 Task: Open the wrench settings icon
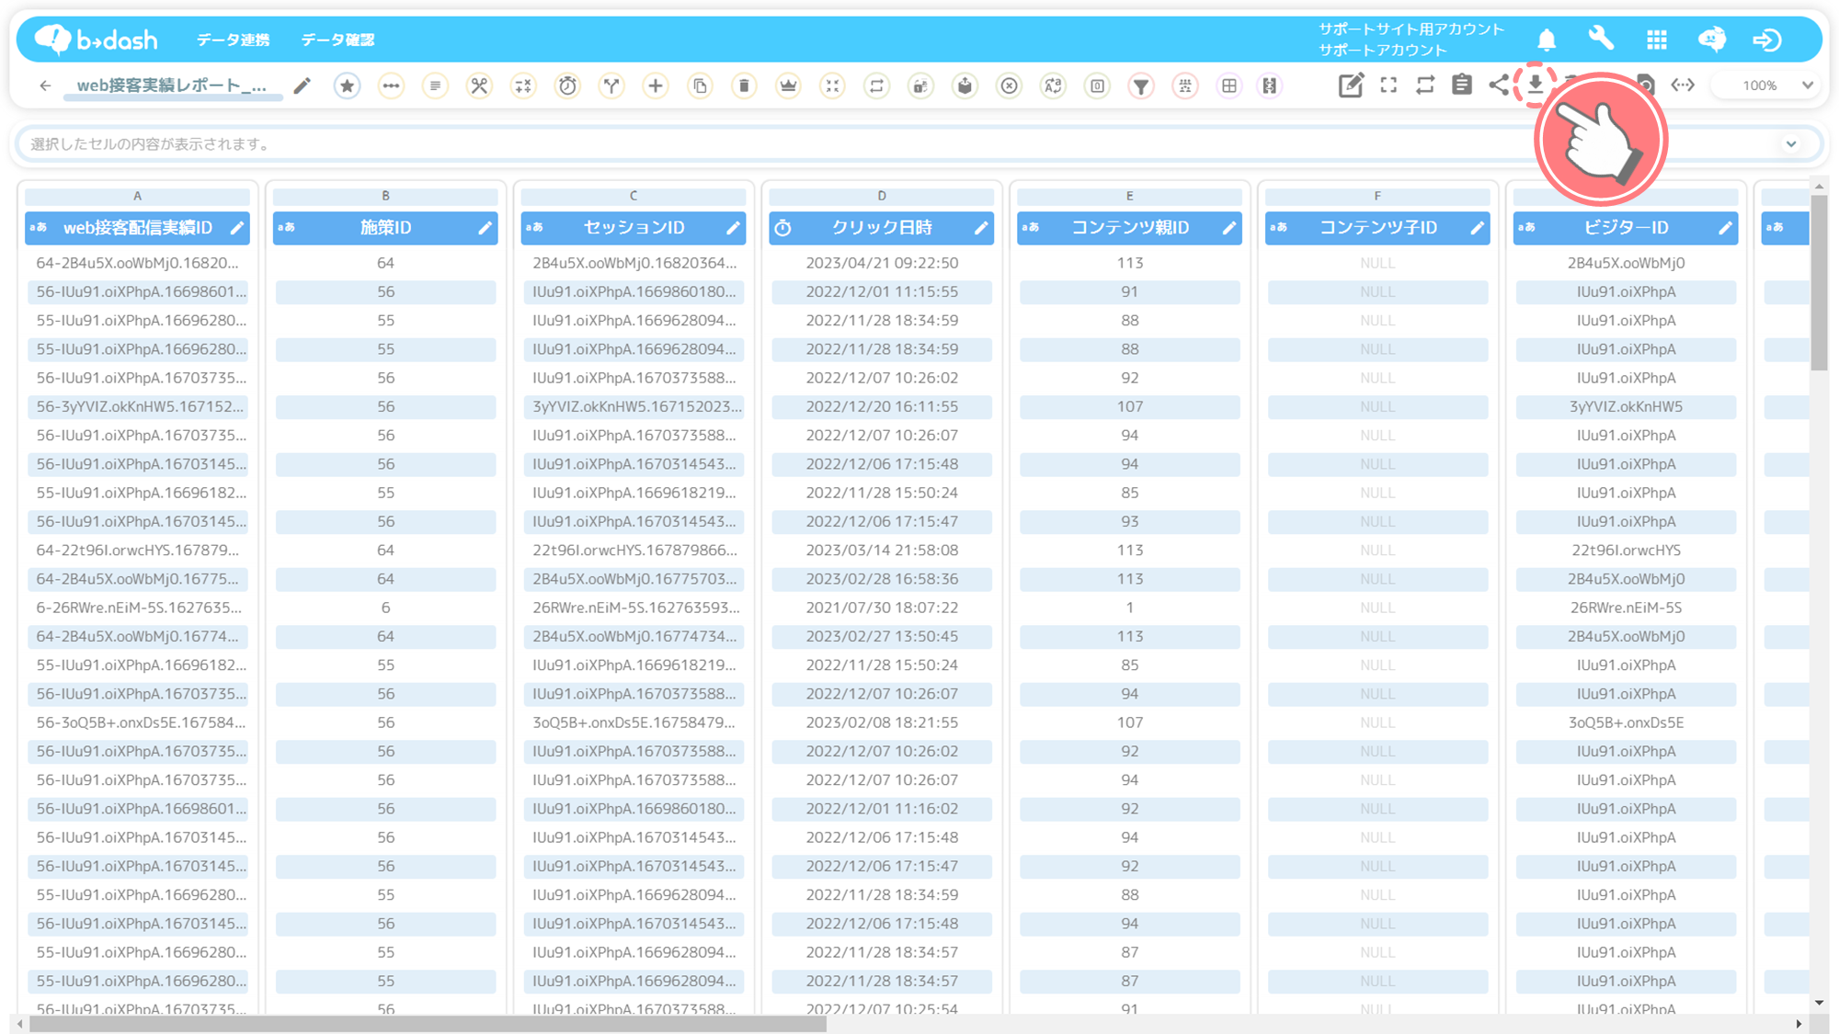[x=1601, y=39]
